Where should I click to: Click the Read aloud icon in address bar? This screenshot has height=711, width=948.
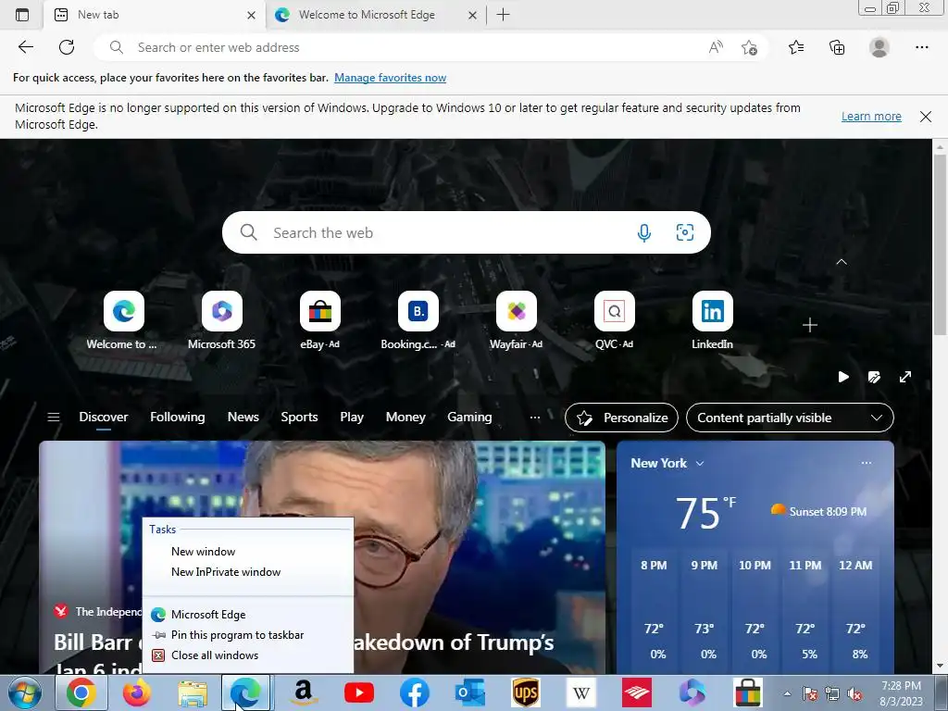[716, 47]
